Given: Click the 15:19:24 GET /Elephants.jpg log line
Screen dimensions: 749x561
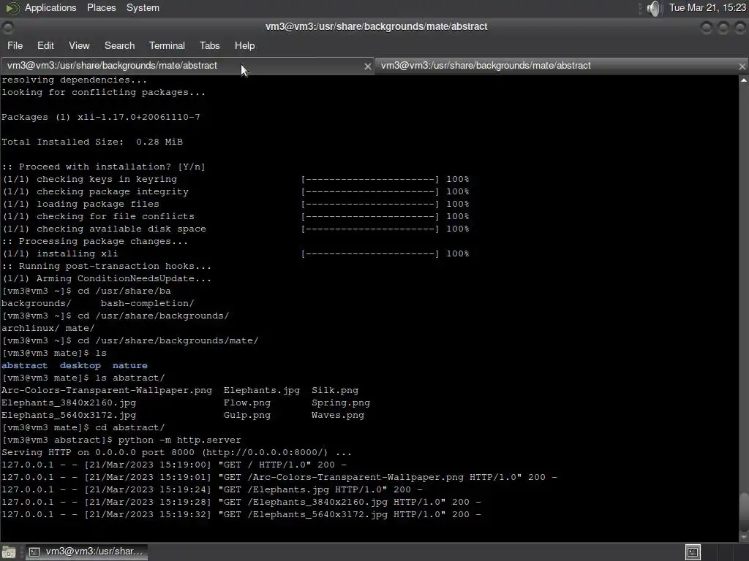Looking at the screenshot, I should 211,489.
